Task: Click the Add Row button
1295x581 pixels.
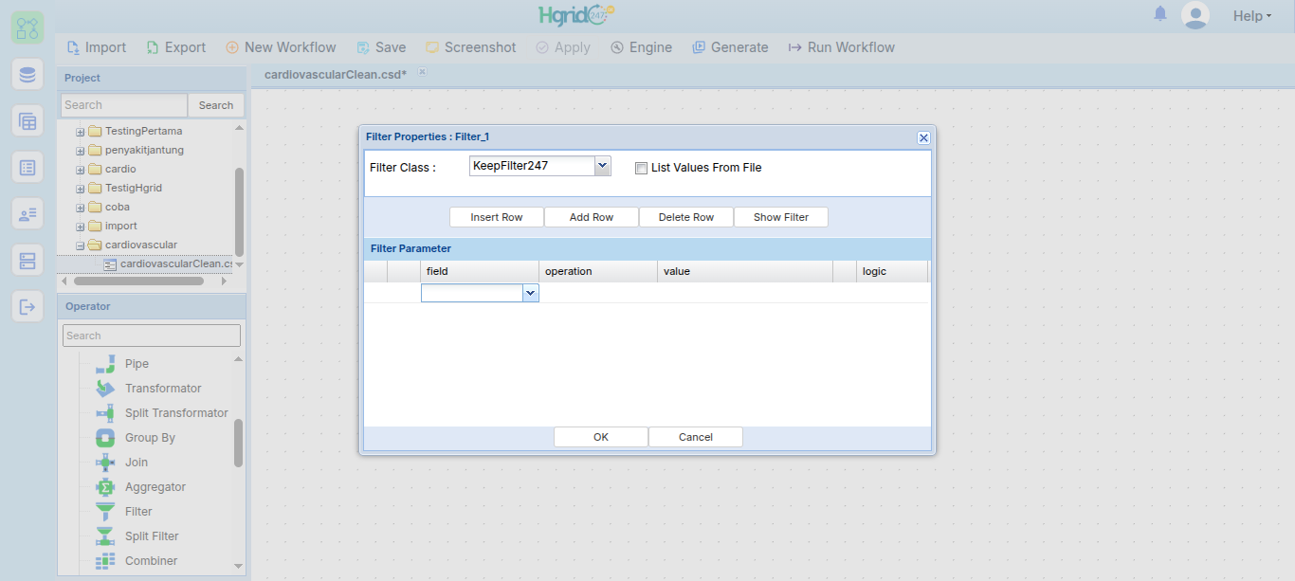Action: click(592, 217)
